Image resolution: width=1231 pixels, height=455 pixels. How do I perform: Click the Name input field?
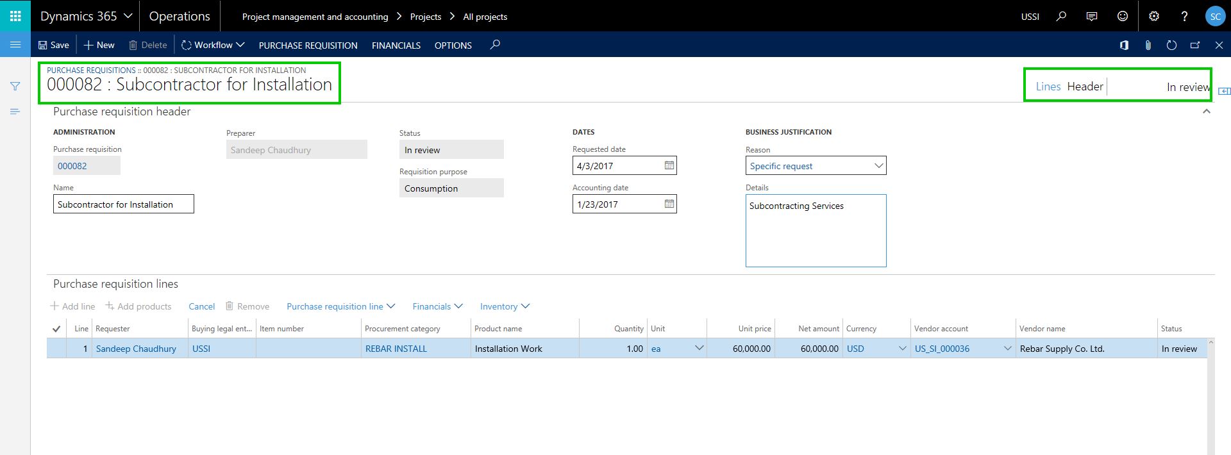pos(123,204)
